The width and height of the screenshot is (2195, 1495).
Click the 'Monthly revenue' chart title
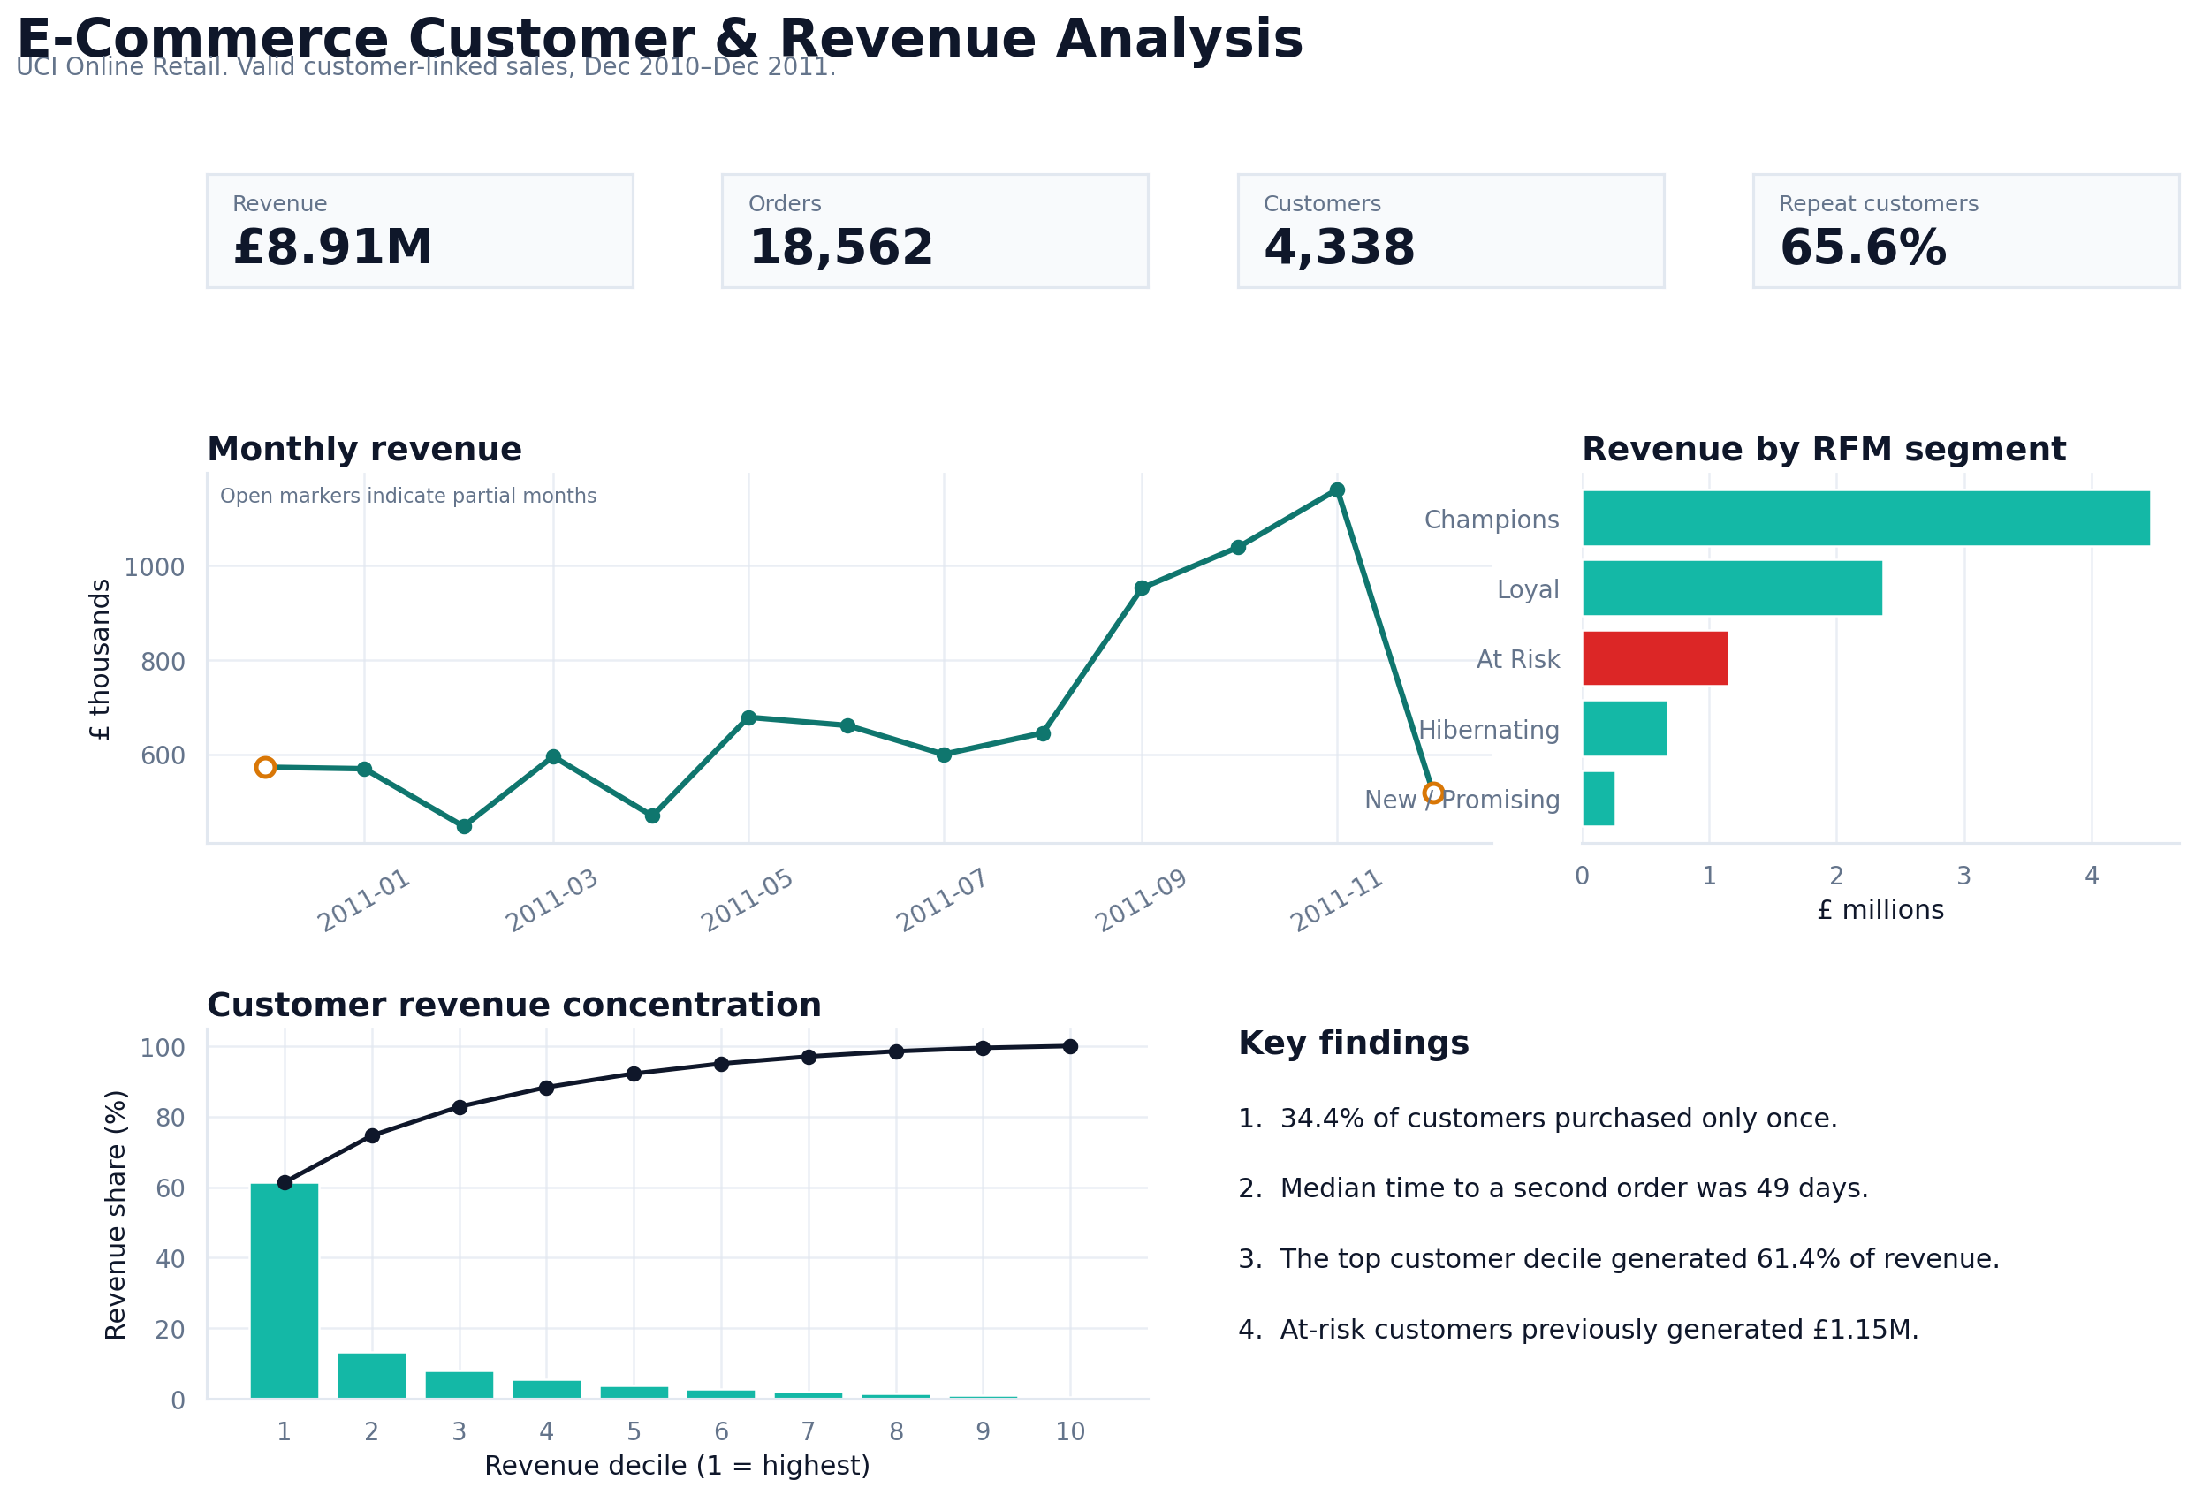[x=364, y=450]
